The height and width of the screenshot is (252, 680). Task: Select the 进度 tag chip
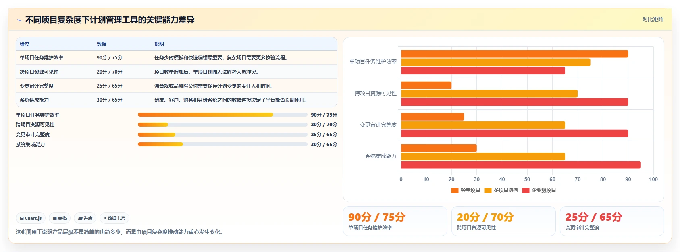pos(85,218)
